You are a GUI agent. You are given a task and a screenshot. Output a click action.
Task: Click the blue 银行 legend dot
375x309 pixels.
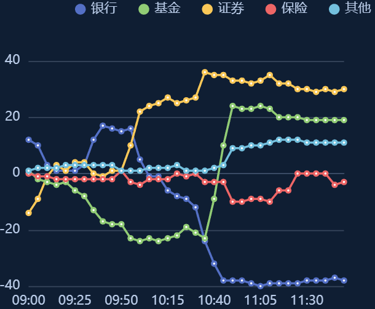point(81,9)
